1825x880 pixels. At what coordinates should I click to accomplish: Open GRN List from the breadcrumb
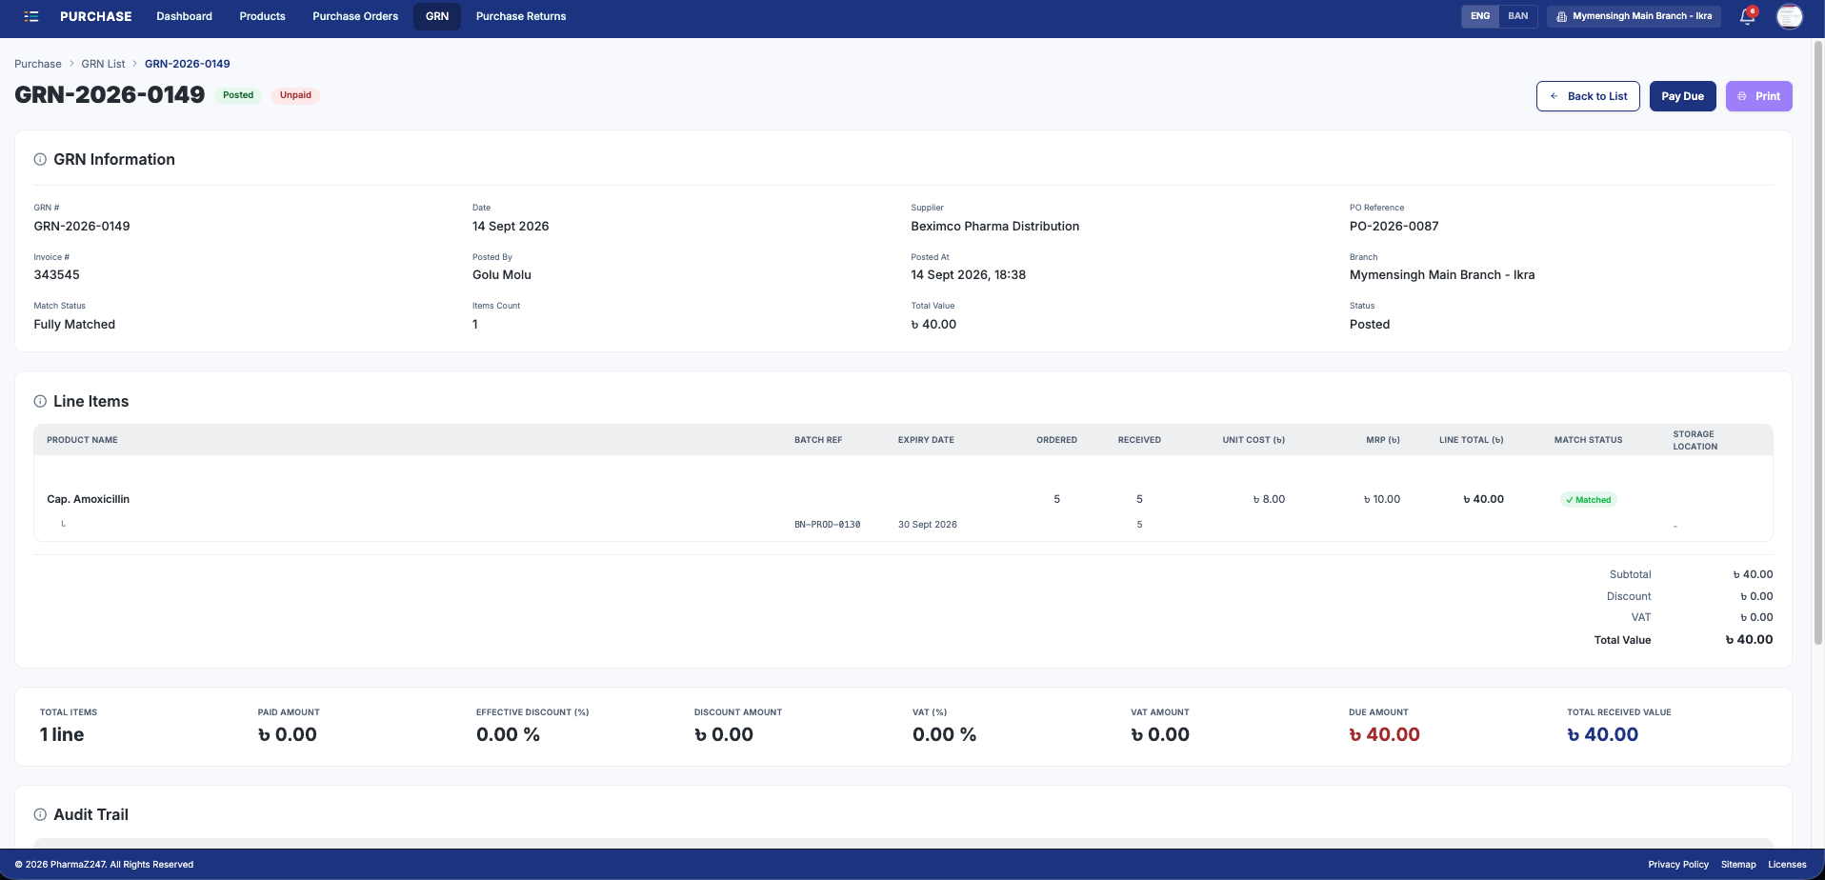[103, 64]
